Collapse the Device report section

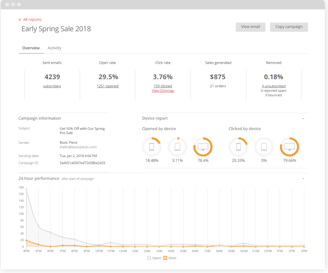[x=303, y=118]
